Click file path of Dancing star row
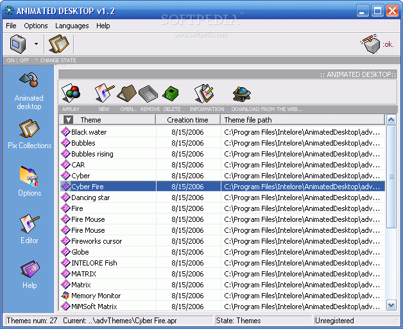The image size is (403, 329). (x=302, y=198)
